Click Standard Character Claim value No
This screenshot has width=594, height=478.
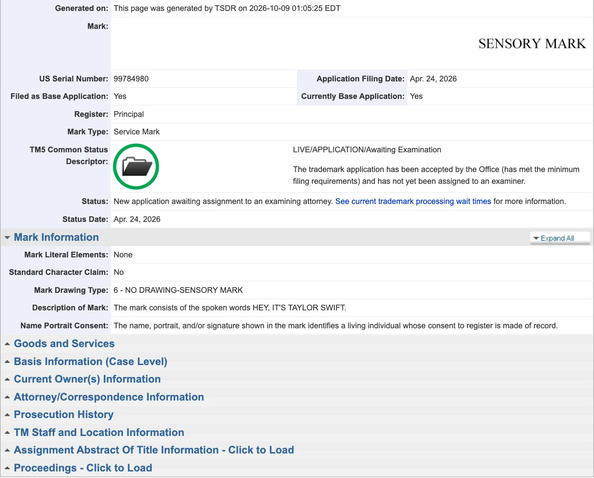point(119,272)
